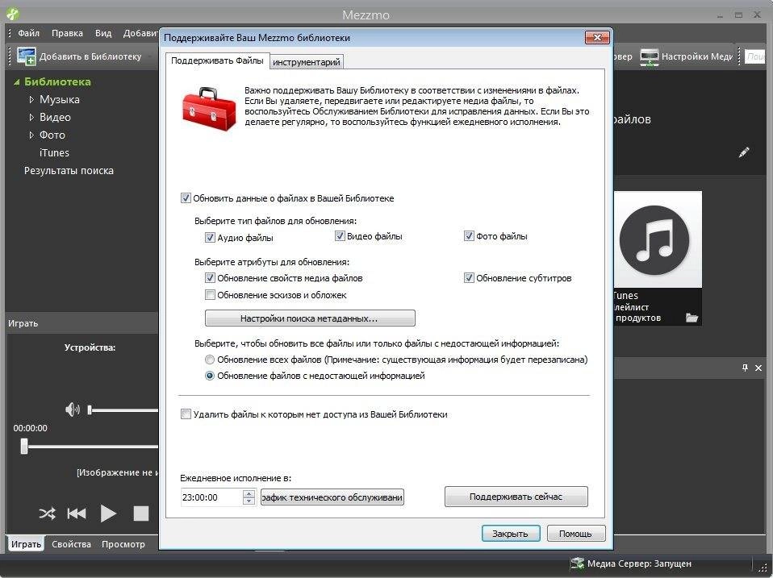Click the playback position slider handle
Image resolution: width=773 pixels, height=578 pixels.
(x=24, y=447)
